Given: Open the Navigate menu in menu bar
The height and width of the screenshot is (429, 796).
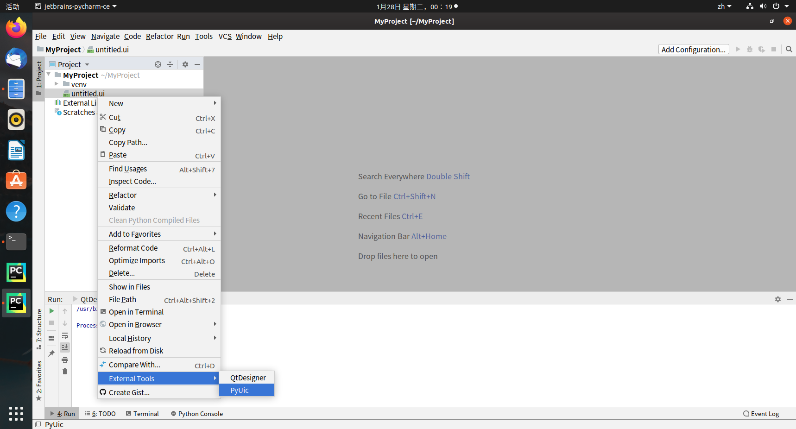Looking at the screenshot, I should (105, 36).
